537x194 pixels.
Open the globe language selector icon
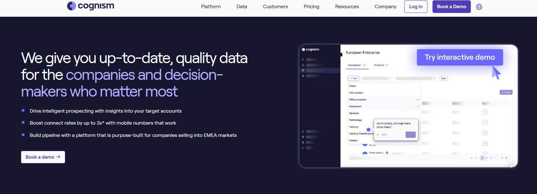tap(479, 7)
